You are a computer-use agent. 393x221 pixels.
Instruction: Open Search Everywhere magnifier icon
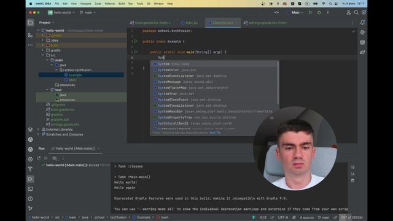[x=356, y=12]
